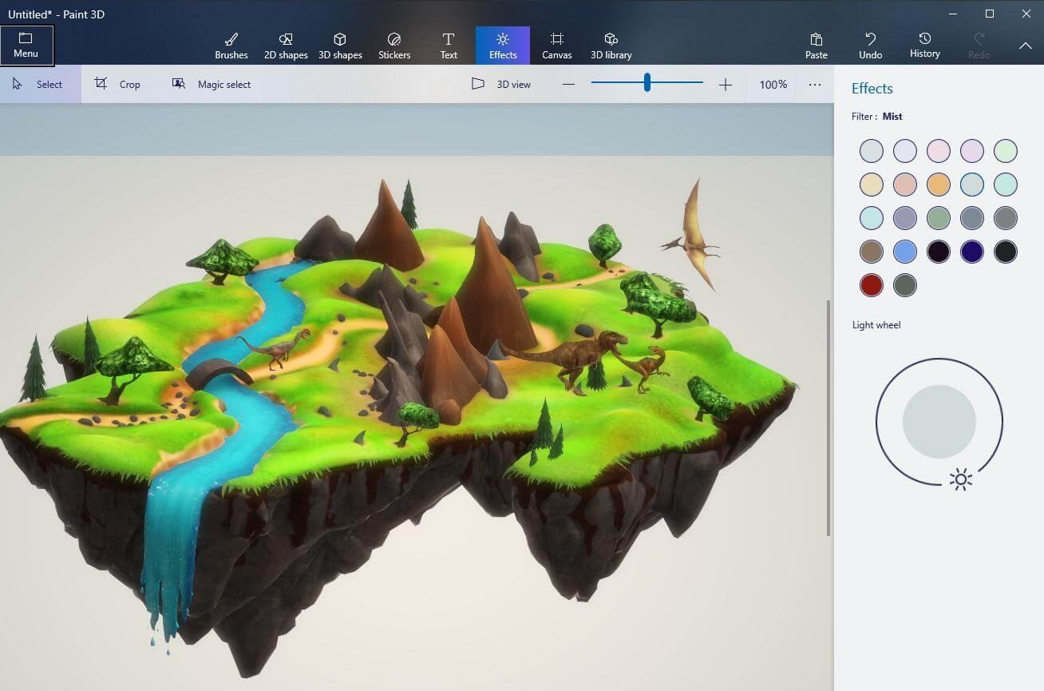1044x691 pixels.
Task: Choose the peach salmon filter swatch
Action: (905, 185)
